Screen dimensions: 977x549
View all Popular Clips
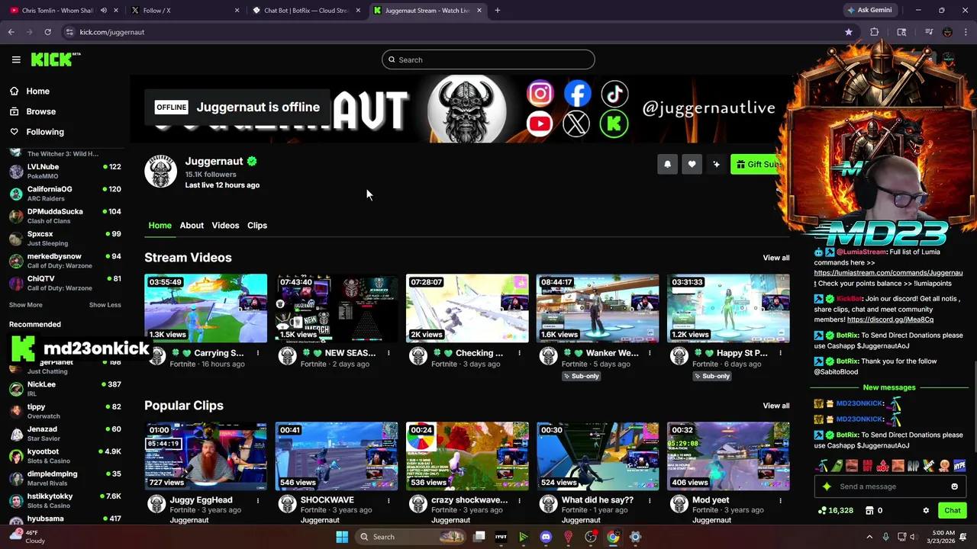point(776,406)
